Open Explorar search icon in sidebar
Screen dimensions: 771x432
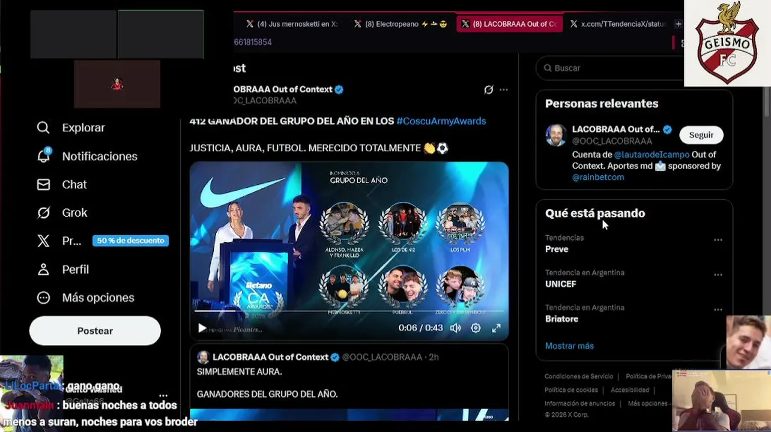pyautogui.click(x=43, y=128)
